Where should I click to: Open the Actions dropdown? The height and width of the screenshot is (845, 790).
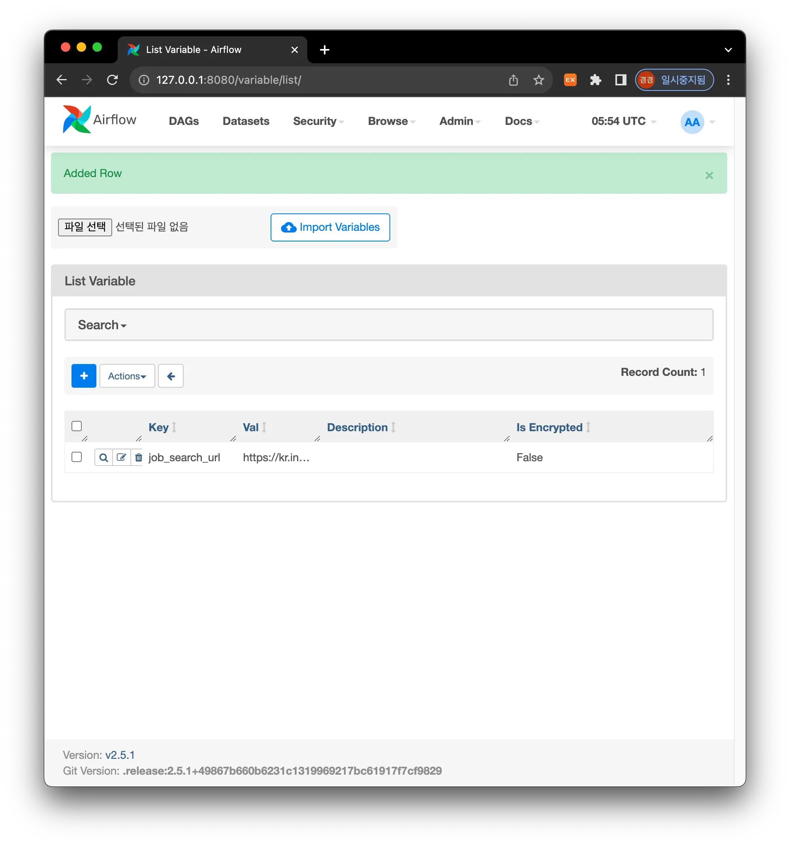pos(127,376)
